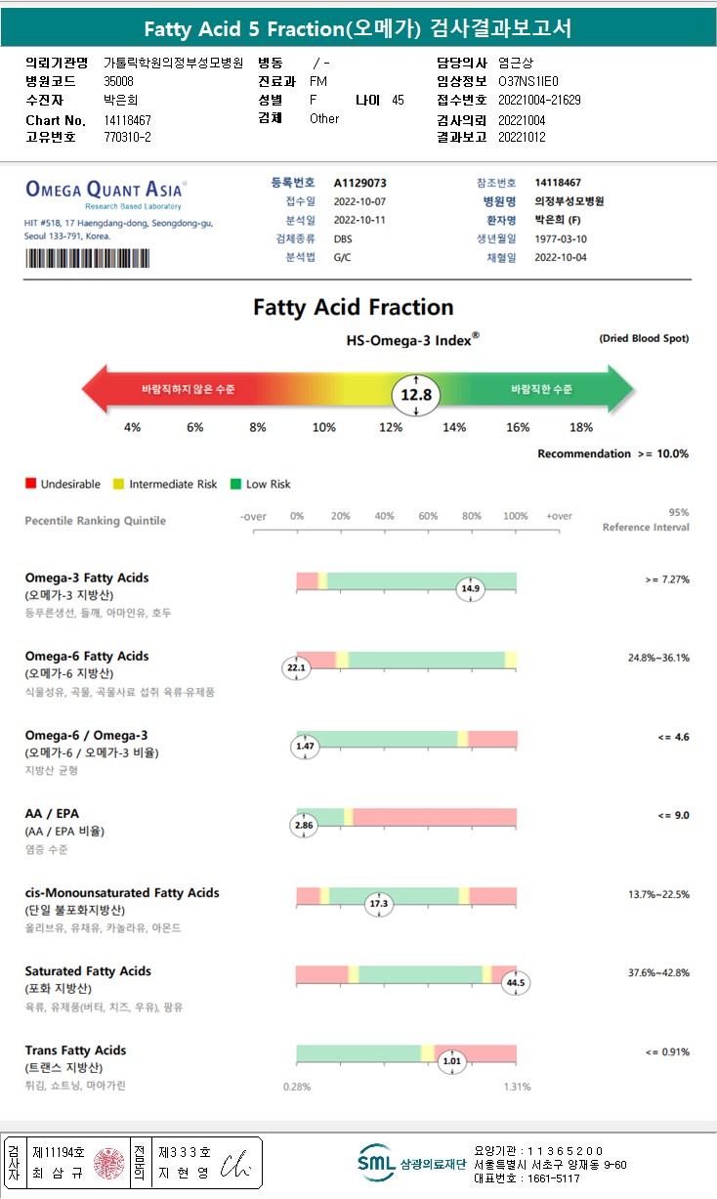Click the green right arrow labeled 바람직한 수준
The image size is (717, 1199).
click(547, 389)
